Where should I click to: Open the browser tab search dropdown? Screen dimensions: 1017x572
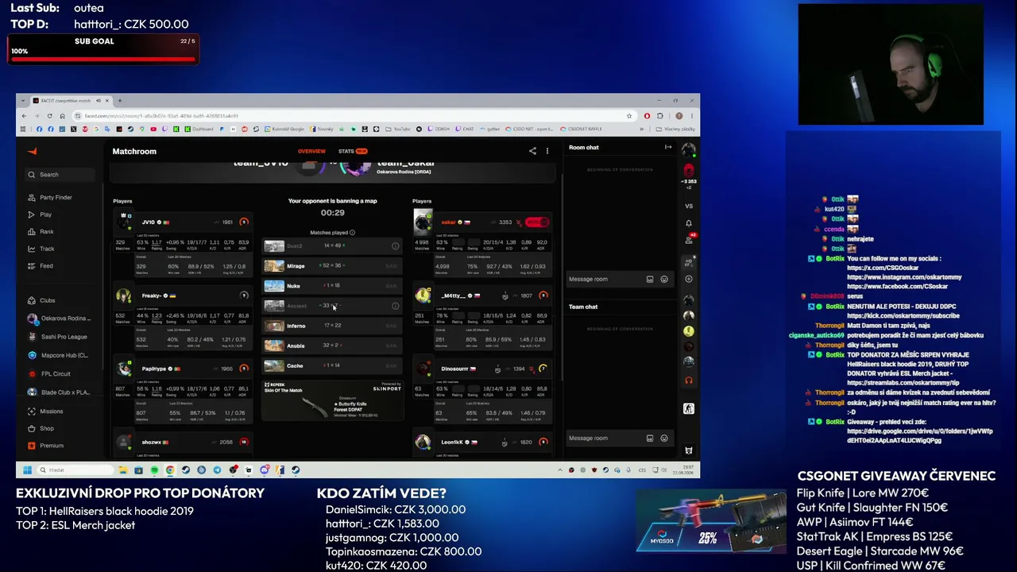point(23,101)
